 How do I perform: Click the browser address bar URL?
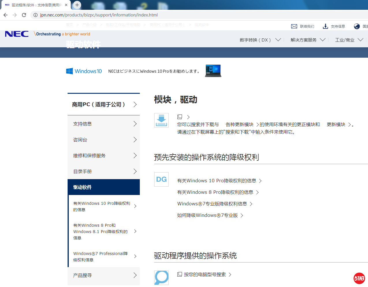point(99,15)
